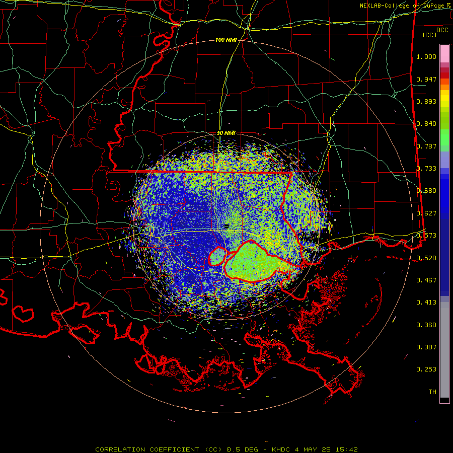Click the DCC product label
453x453 pixels.
442,30
